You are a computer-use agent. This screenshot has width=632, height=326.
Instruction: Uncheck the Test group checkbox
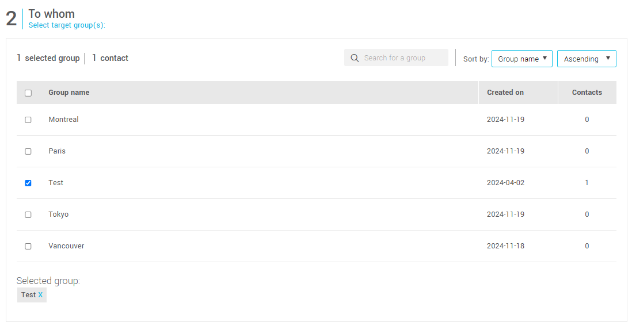point(28,183)
